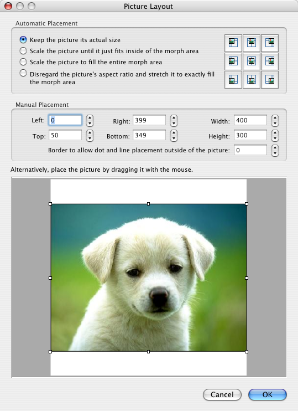This screenshot has height=411, width=298.
Task: Align picture to bottom-left position icon
Action: (x=233, y=80)
